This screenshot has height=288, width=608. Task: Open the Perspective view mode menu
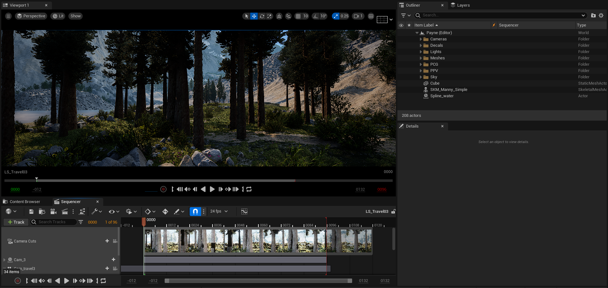pyautogui.click(x=31, y=16)
